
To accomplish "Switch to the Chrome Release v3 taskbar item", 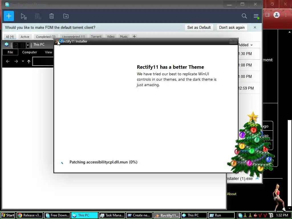I will coord(30,215).
